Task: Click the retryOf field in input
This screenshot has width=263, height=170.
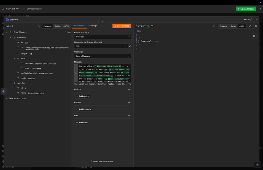Action: point(25,54)
